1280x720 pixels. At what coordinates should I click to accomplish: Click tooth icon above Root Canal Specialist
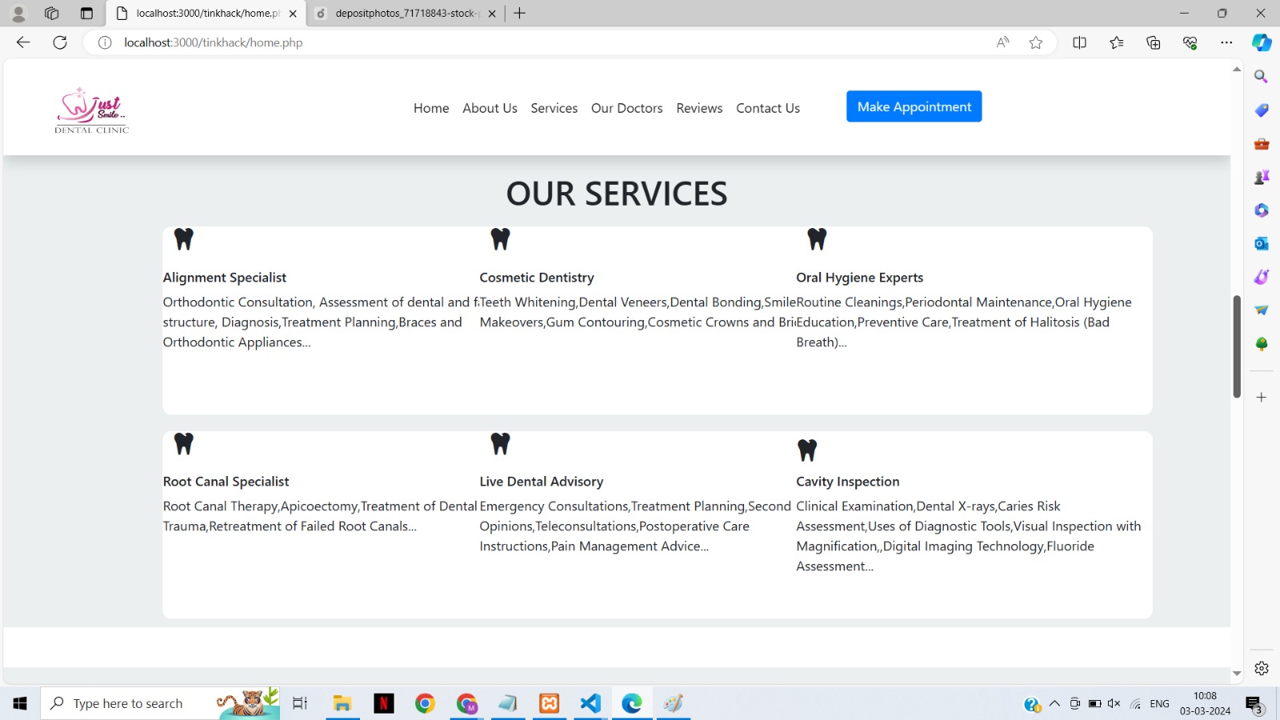(x=184, y=444)
